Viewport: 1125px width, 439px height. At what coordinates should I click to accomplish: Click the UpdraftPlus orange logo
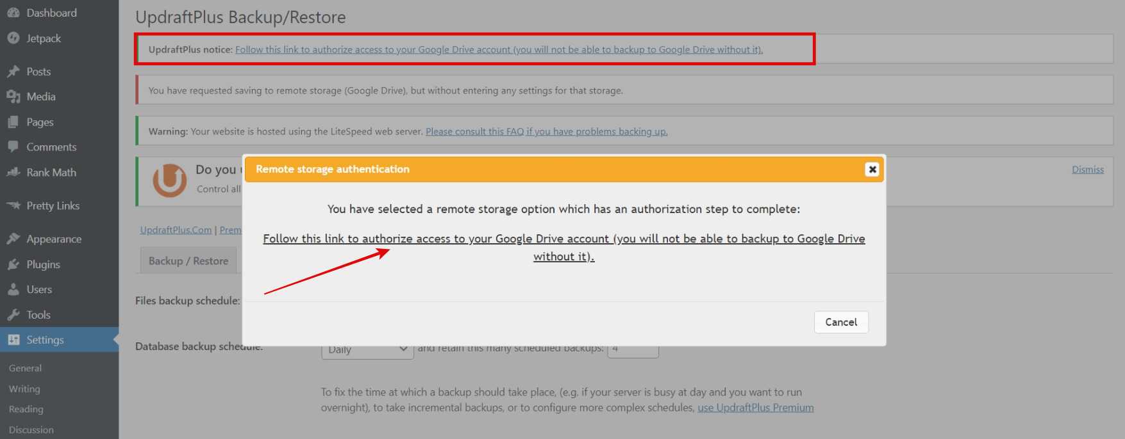point(169,180)
